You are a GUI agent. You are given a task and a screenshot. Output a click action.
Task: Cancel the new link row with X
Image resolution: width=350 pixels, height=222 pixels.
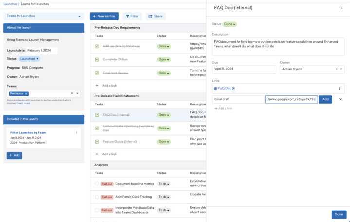pos(340,99)
